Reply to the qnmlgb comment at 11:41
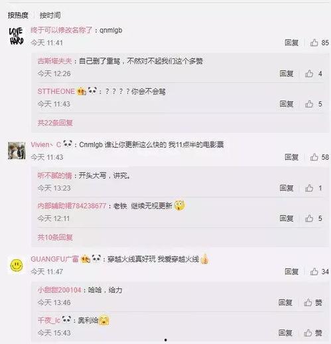This screenshot has height=344, width=331. point(291,42)
